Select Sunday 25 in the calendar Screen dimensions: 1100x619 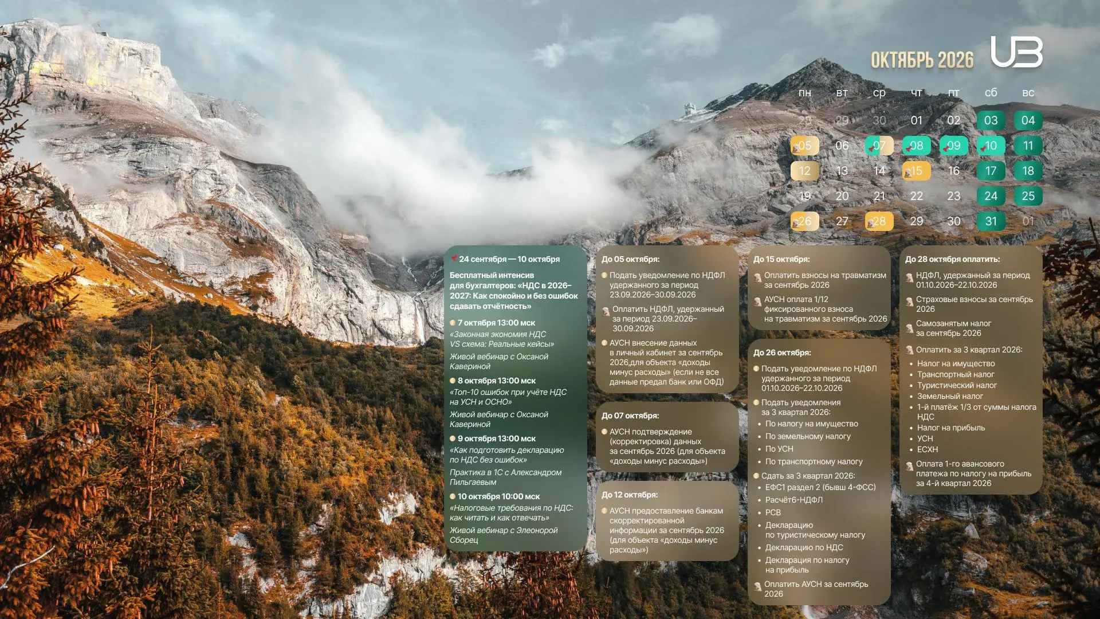(1028, 196)
